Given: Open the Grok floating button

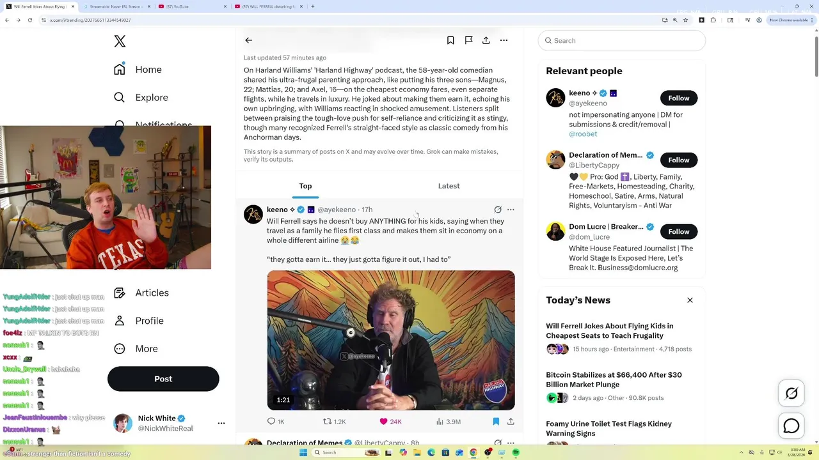Looking at the screenshot, I should click(x=791, y=394).
